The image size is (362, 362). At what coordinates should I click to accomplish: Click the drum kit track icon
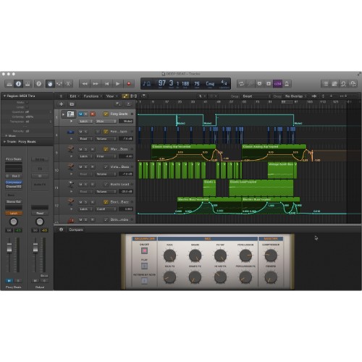(x=70, y=114)
